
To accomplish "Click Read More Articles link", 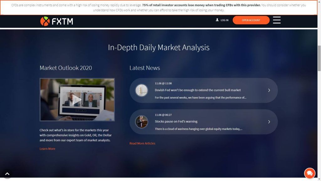I will click(x=142, y=143).
